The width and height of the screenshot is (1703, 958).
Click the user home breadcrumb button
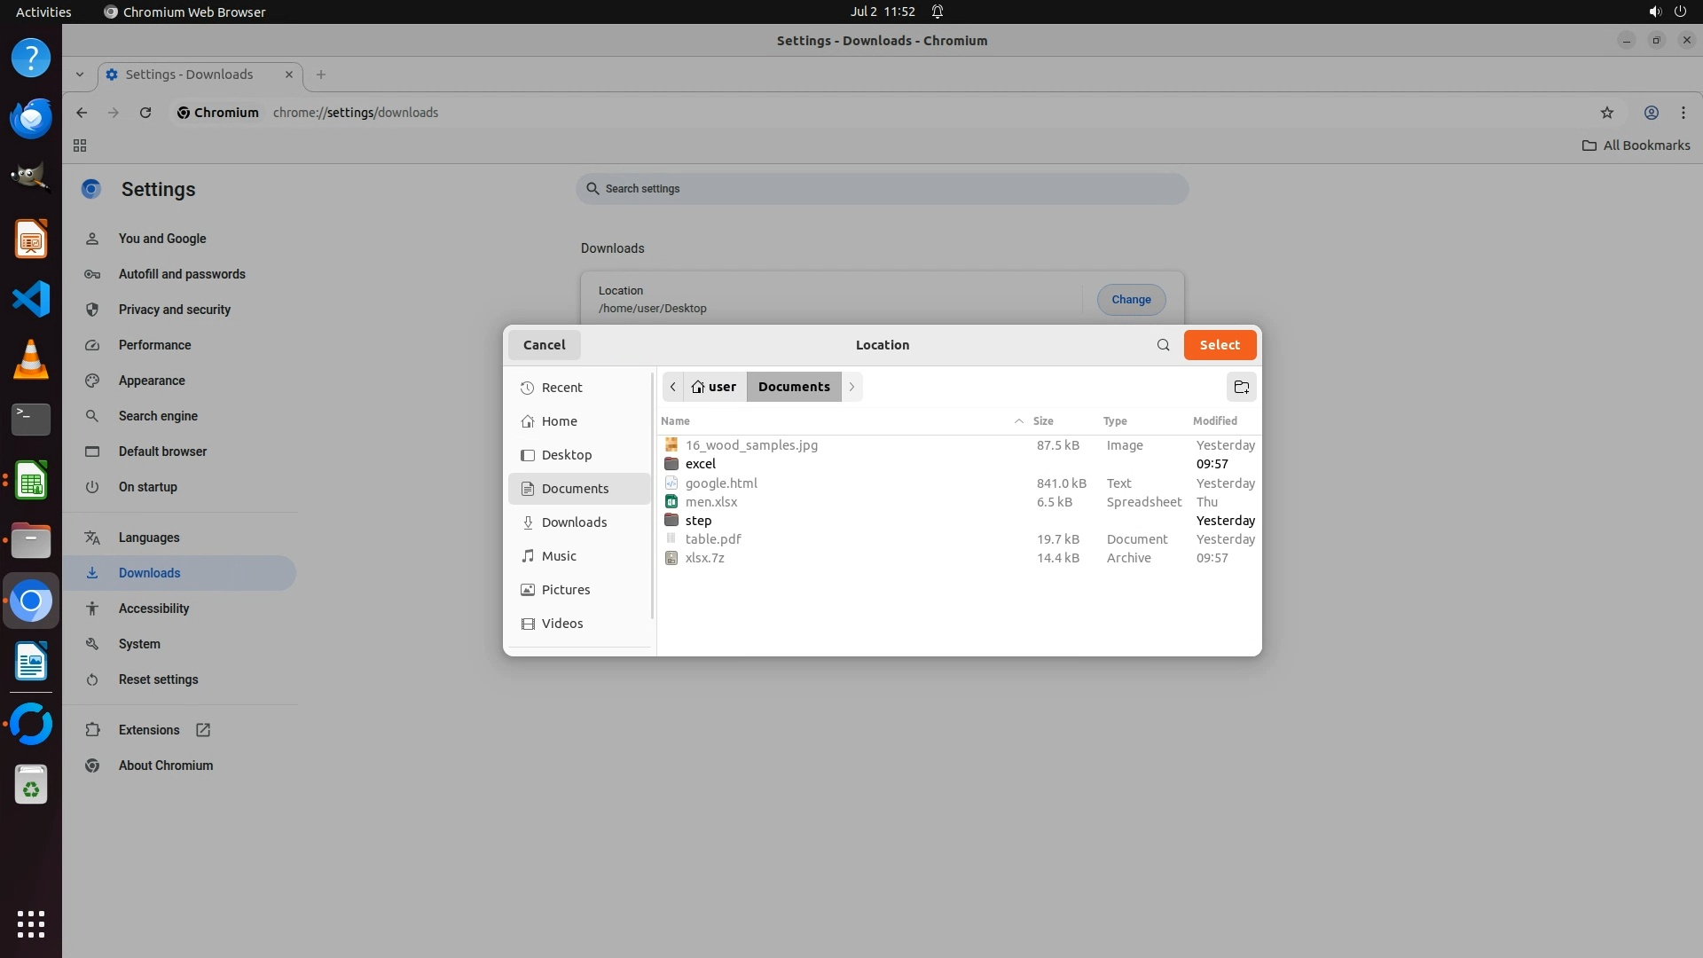(x=715, y=387)
